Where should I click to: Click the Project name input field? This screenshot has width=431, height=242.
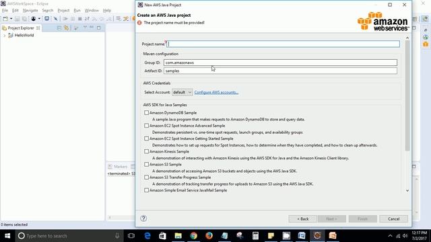(x=283, y=44)
